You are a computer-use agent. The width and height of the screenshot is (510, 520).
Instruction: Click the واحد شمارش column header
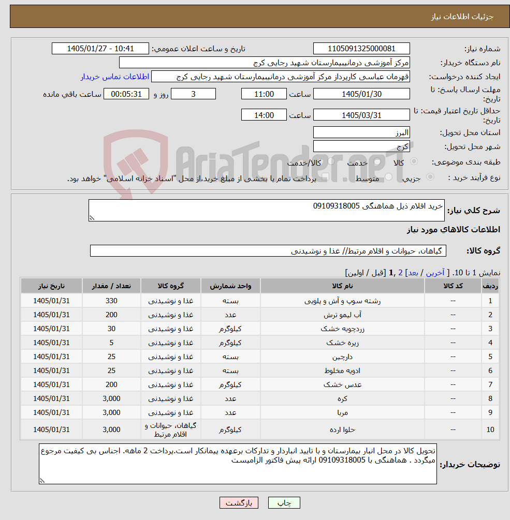click(x=230, y=286)
